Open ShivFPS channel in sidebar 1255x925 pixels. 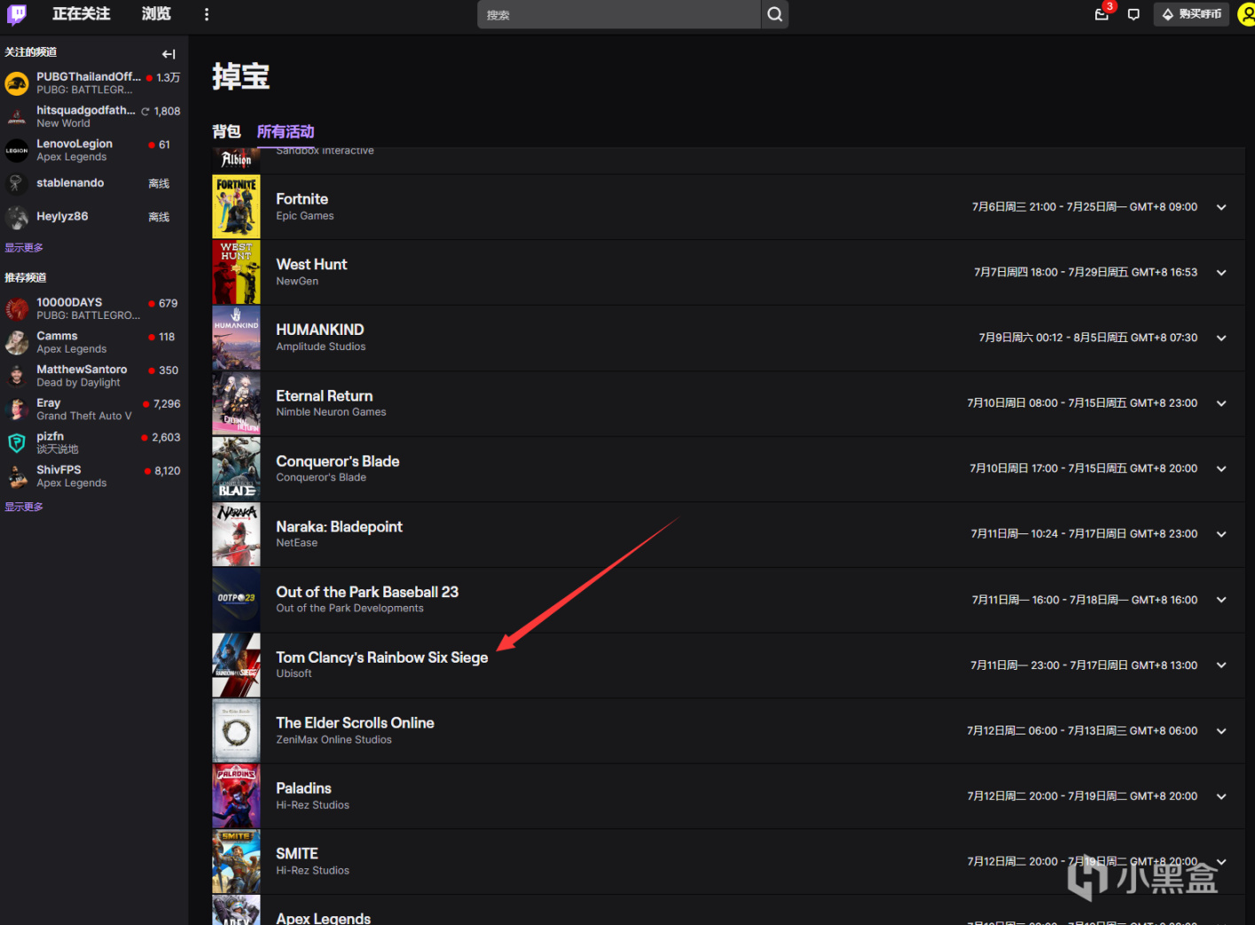pos(94,477)
